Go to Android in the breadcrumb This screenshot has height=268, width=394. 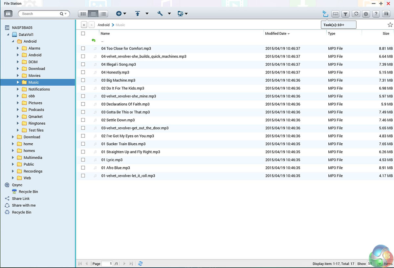(x=103, y=25)
